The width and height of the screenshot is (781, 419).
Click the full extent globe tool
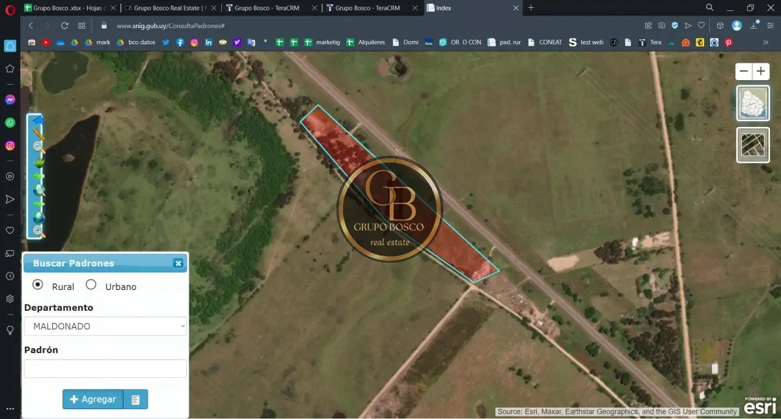[x=38, y=217]
